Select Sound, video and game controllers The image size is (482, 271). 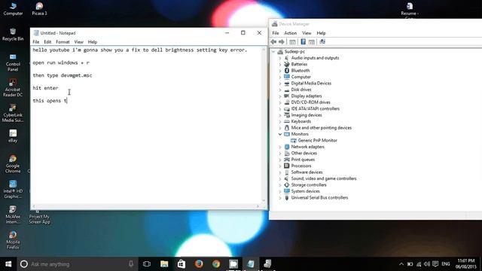pos(324,178)
